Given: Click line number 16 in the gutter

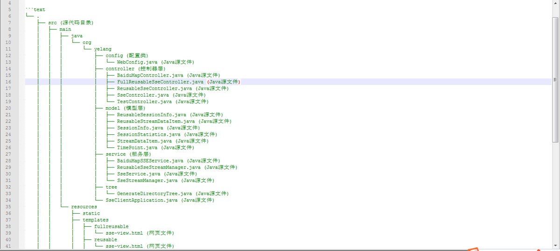Looking at the screenshot, I should [8, 82].
